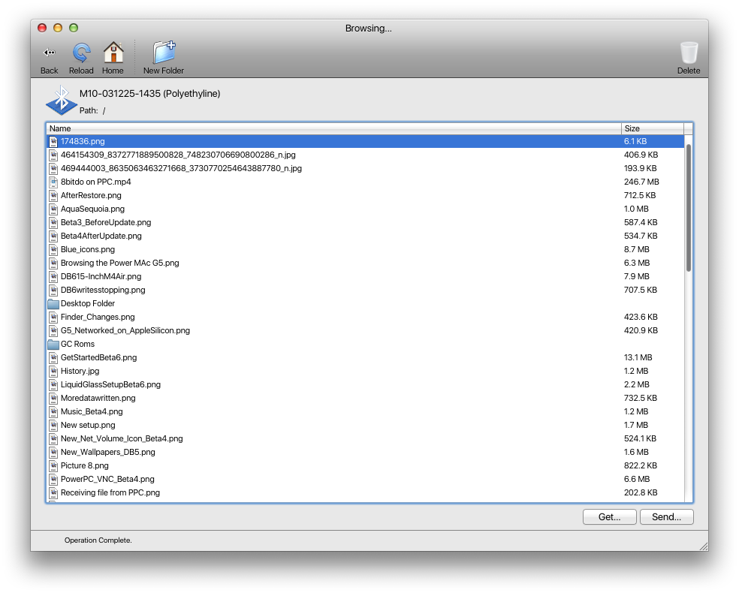This screenshot has width=739, height=593.
Task: Select the GC Roms folder icon
Action: tap(53, 345)
